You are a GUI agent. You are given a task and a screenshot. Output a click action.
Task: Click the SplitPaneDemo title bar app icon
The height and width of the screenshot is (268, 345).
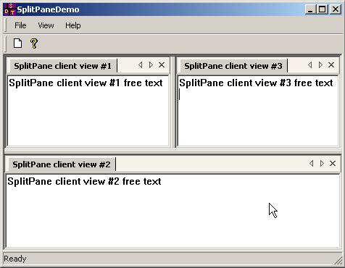pos(10,9)
